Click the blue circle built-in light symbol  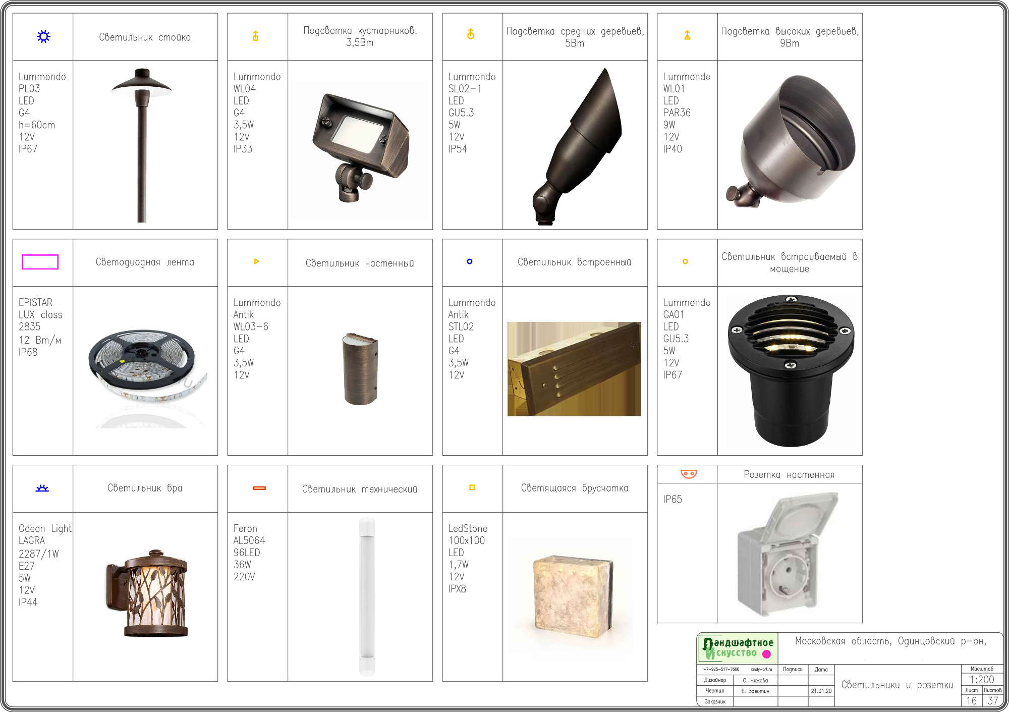tap(470, 261)
